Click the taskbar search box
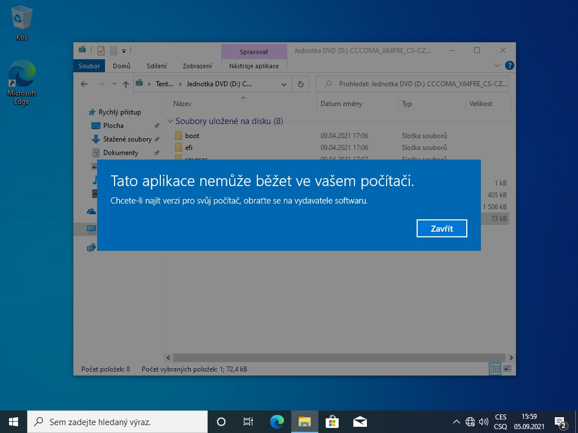This screenshot has height=433, width=578. coord(117,421)
